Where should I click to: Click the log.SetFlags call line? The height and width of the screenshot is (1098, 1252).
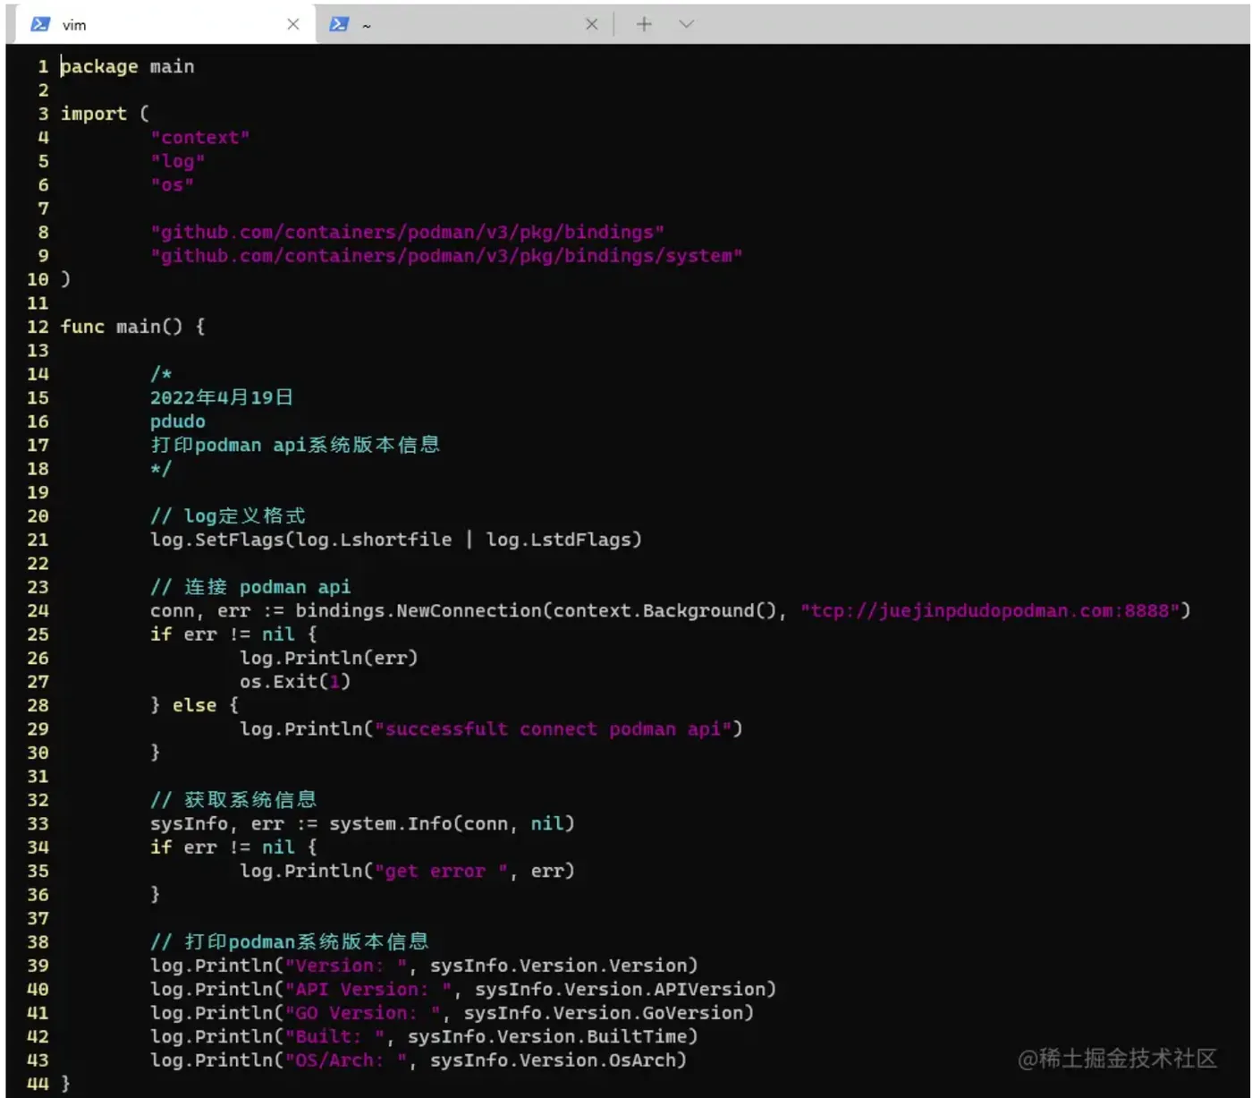coord(396,540)
